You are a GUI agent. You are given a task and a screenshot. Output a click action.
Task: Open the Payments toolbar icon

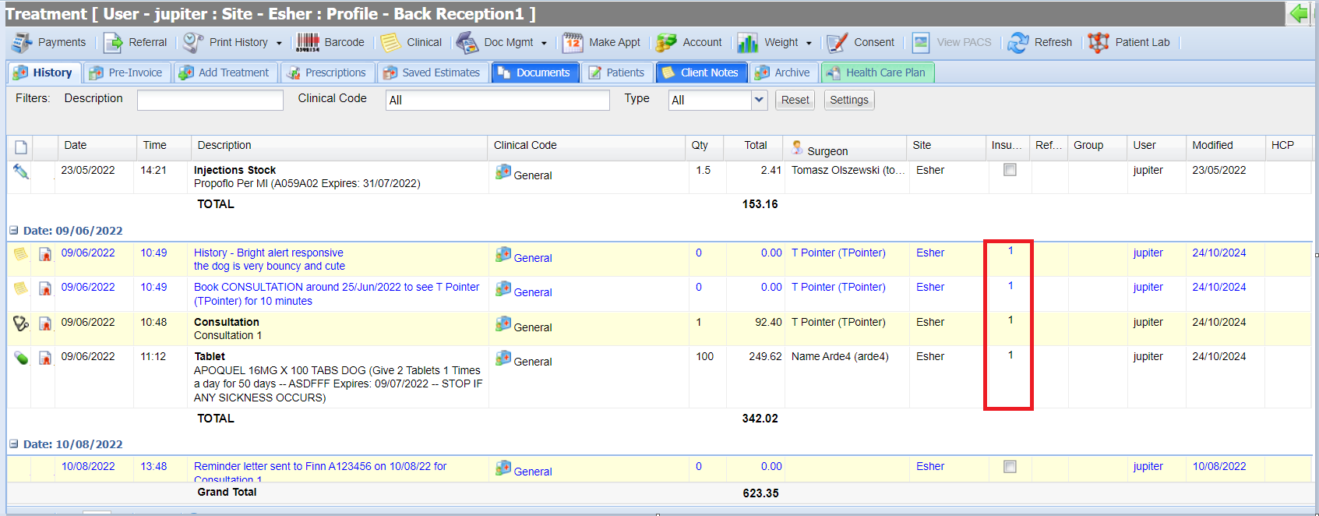point(22,42)
